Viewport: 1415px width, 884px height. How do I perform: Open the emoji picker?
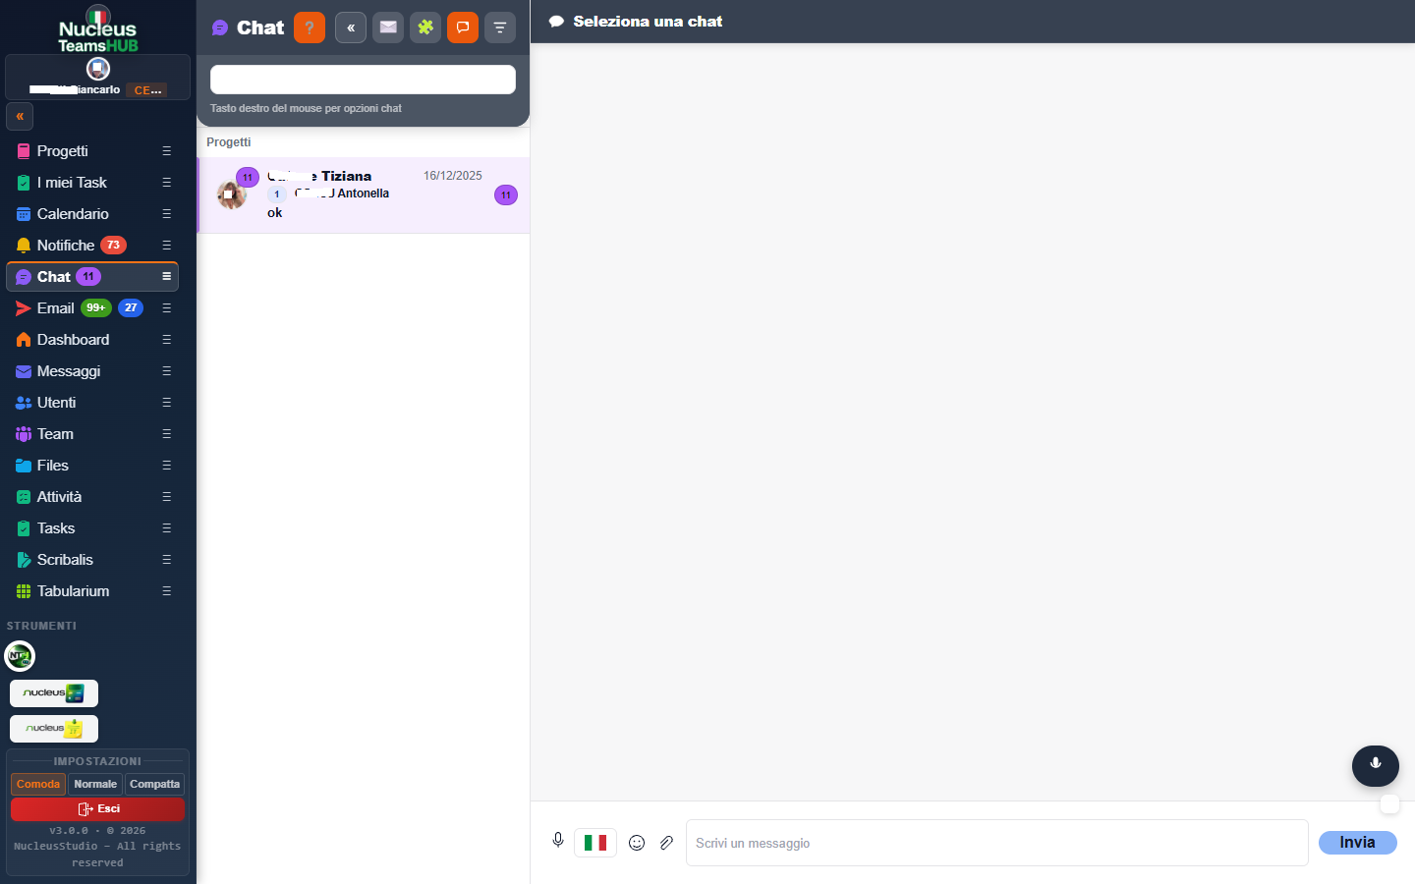[637, 843]
